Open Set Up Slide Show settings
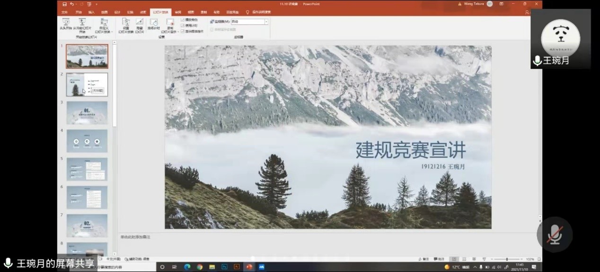Screen dimensions: 600x272 [126, 22]
